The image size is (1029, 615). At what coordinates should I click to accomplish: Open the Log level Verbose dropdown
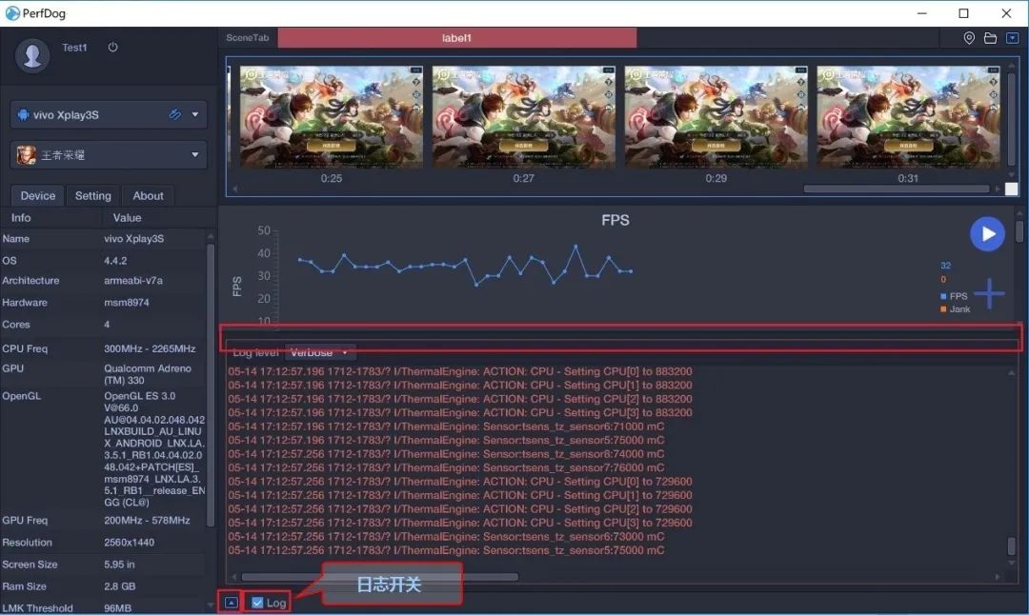tap(320, 353)
